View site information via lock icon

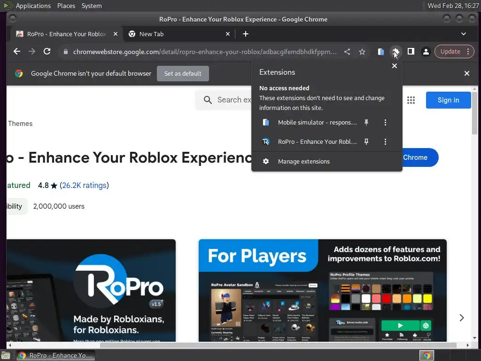(x=66, y=52)
